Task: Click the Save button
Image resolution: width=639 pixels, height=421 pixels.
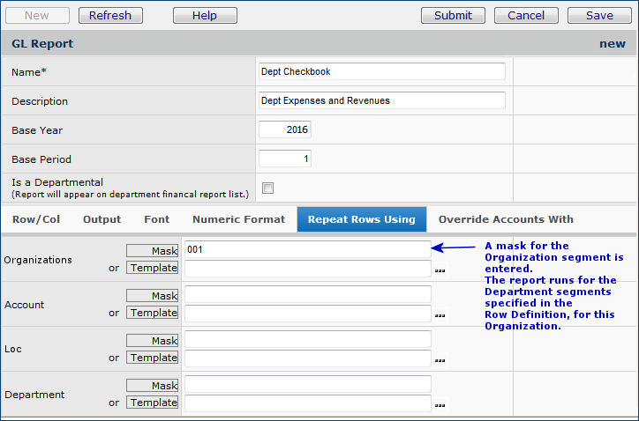Action: (x=599, y=15)
